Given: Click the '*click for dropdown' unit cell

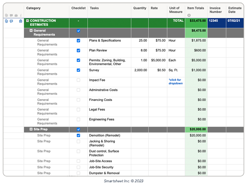Looking at the screenshot, I should click(176, 82).
